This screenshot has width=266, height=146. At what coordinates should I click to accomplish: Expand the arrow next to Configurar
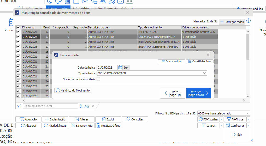248,126
